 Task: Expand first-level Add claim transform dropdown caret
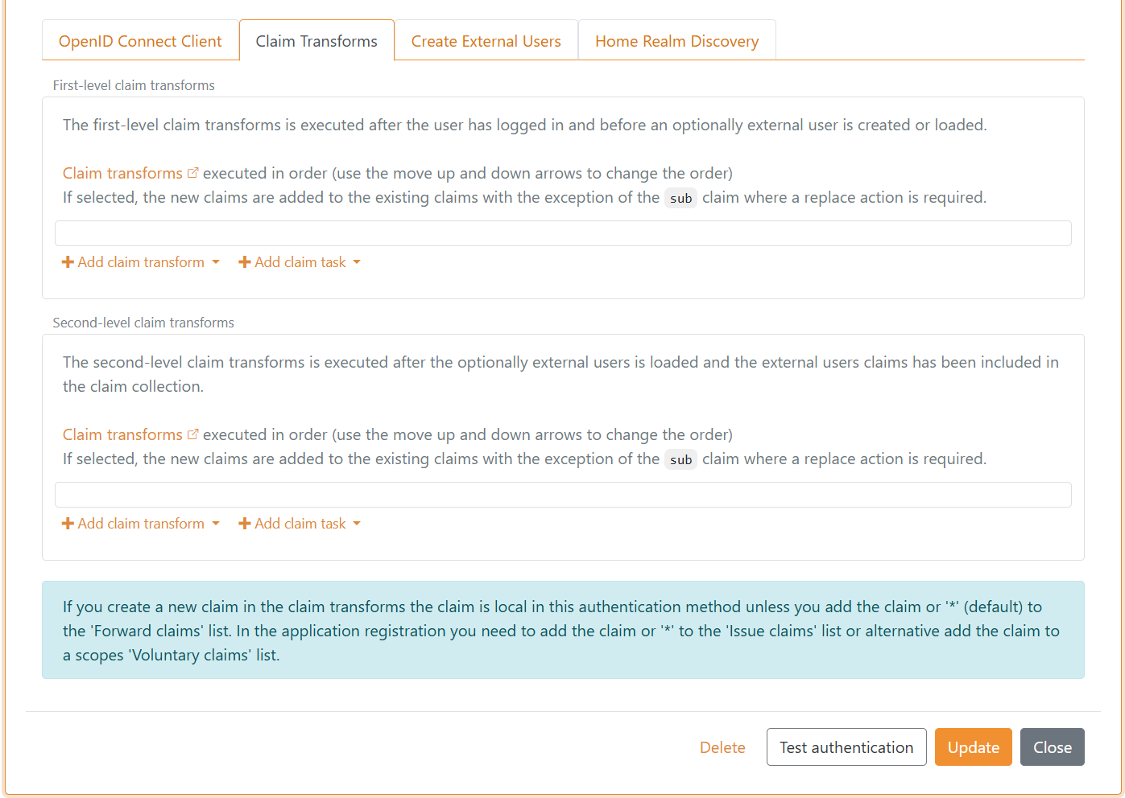(216, 262)
